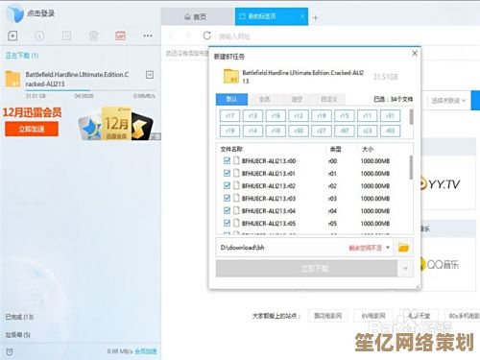480x360 pixels.
Task: Close the blue active browser tab
Action: [302, 16]
